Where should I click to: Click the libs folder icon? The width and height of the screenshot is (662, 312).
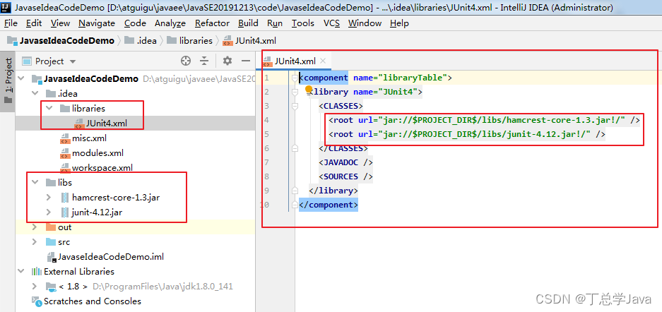(x=51, y=183)
